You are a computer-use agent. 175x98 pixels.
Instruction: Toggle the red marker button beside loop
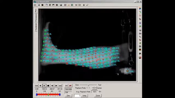point(70,86)
